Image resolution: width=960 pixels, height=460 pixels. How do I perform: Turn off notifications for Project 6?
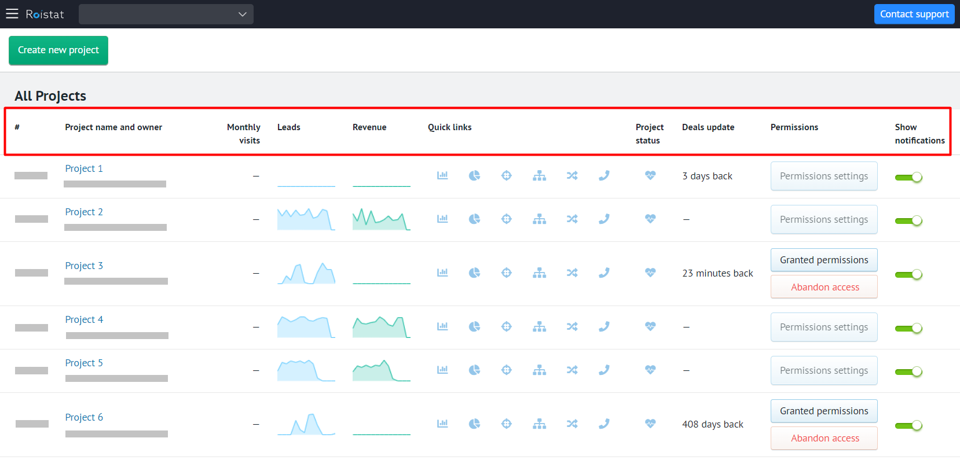pyautogui.click(x=908, y=425)
